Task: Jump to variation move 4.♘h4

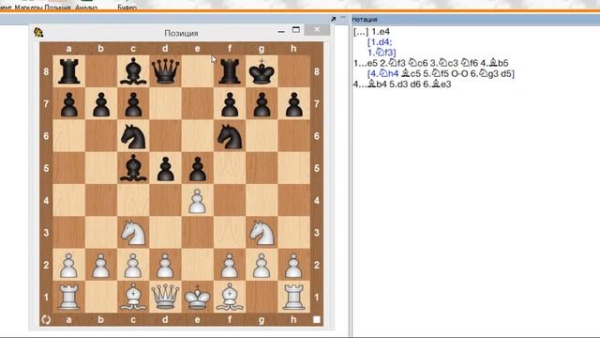Action: point(383,73)
